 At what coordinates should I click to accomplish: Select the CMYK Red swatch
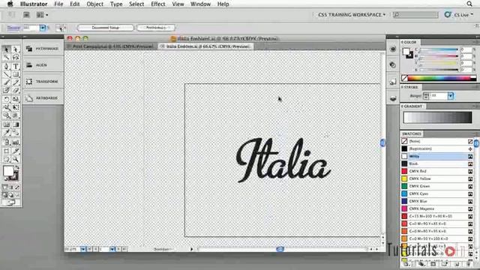pos(437,171)
